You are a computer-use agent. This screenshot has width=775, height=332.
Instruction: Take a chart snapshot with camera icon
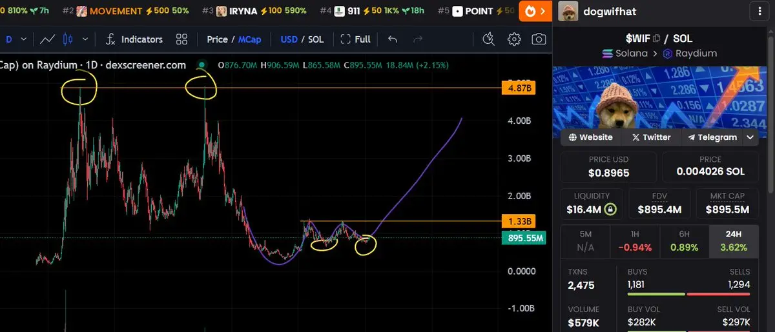tap(539, 39)
